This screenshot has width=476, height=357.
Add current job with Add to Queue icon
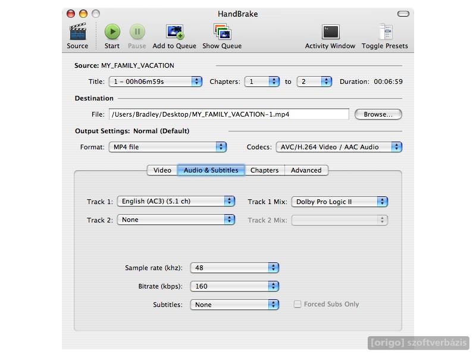(x=174, y=32)
